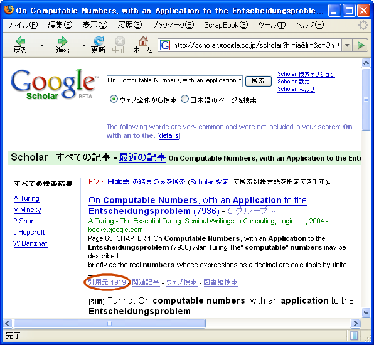Open the ツール(T) menu
The image size is (374, 345).
(272, 25)
